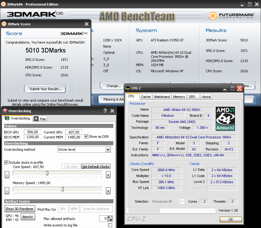This screenshot has height=228, width=261.
Task: Click the Calculate button
Action: point(71,167)
